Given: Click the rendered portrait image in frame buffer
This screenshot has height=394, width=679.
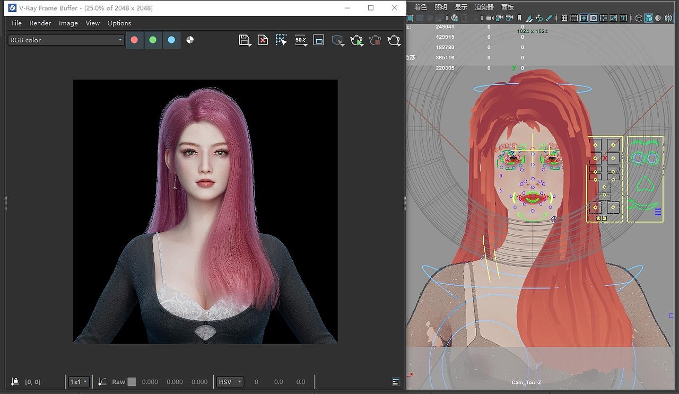Looking at the screenshot, I should [205, 212].
